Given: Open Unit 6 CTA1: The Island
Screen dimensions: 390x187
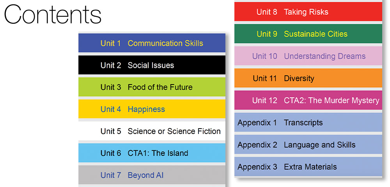Looking at the screenshot, I should click(152, 153).
